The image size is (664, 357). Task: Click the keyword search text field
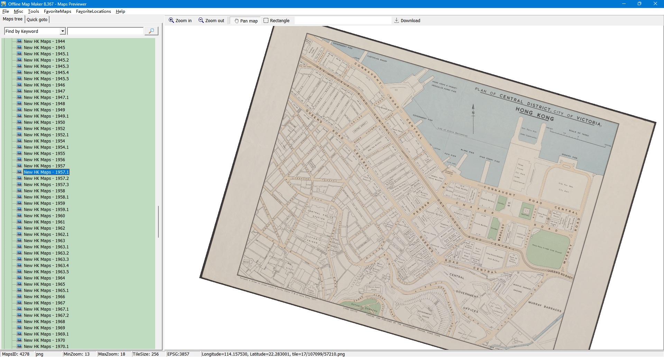pos(105,31)
